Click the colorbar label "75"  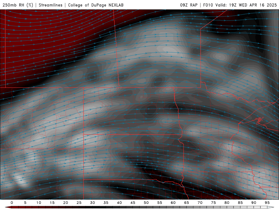pos(213,203)
